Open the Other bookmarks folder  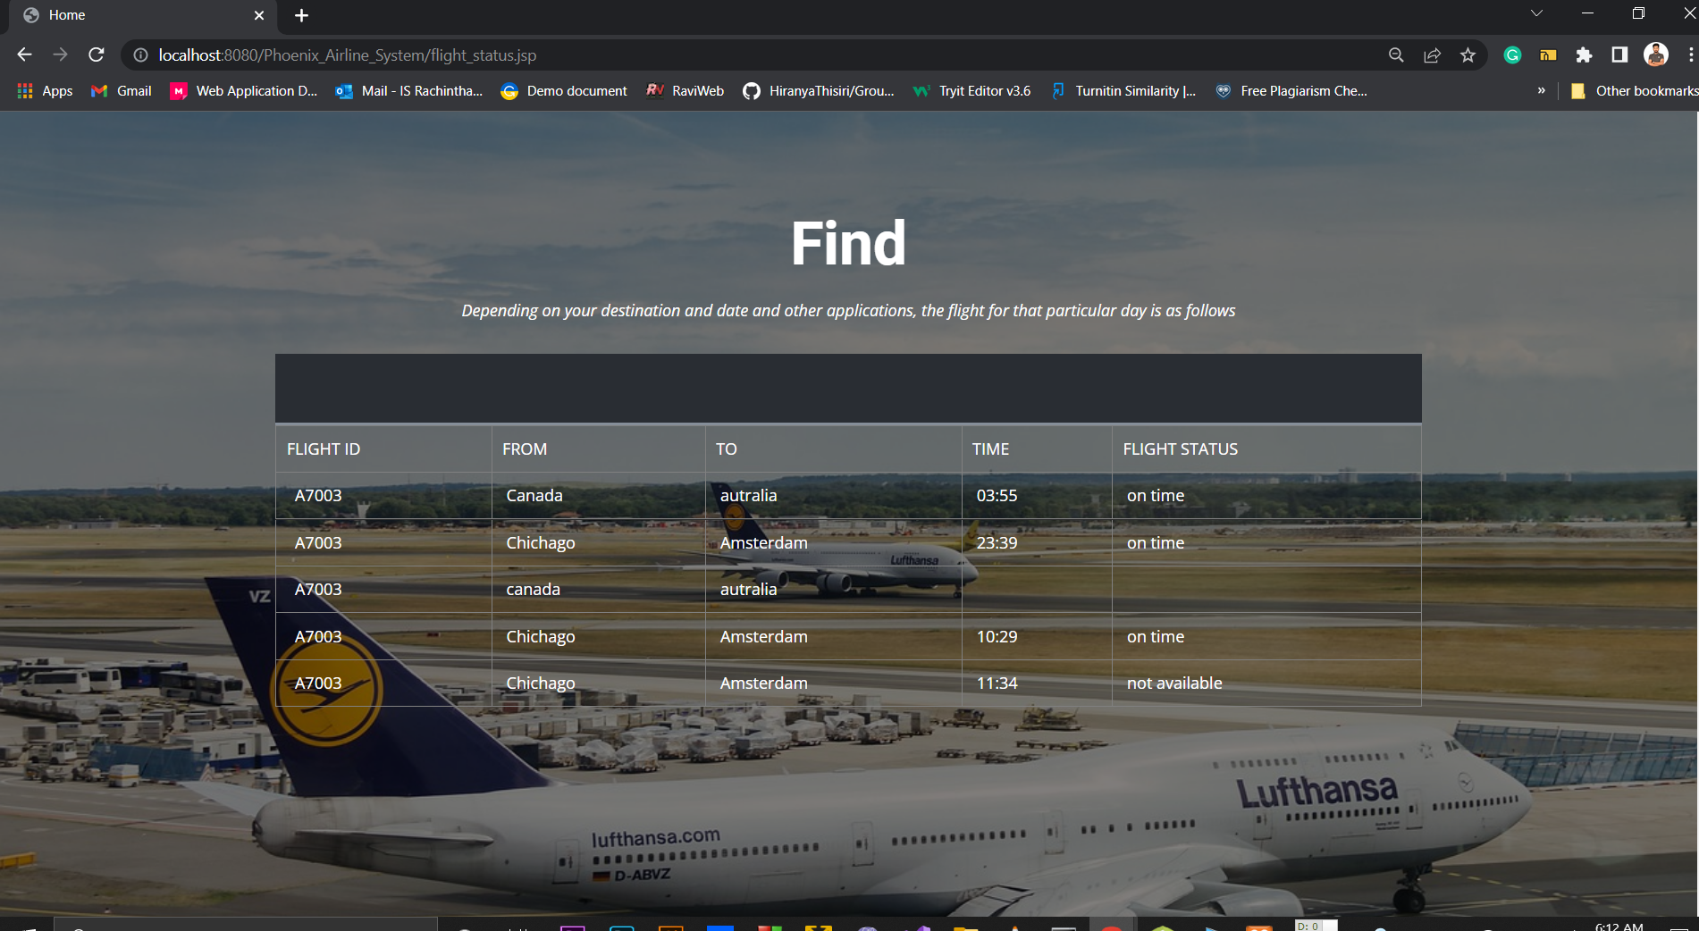tap(1635, 90)
